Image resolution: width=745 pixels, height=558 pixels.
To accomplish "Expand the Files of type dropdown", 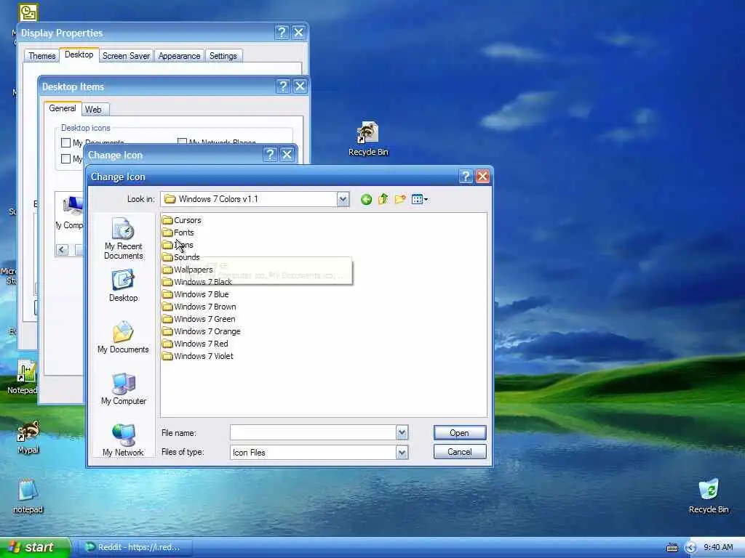I will (402, 453).
